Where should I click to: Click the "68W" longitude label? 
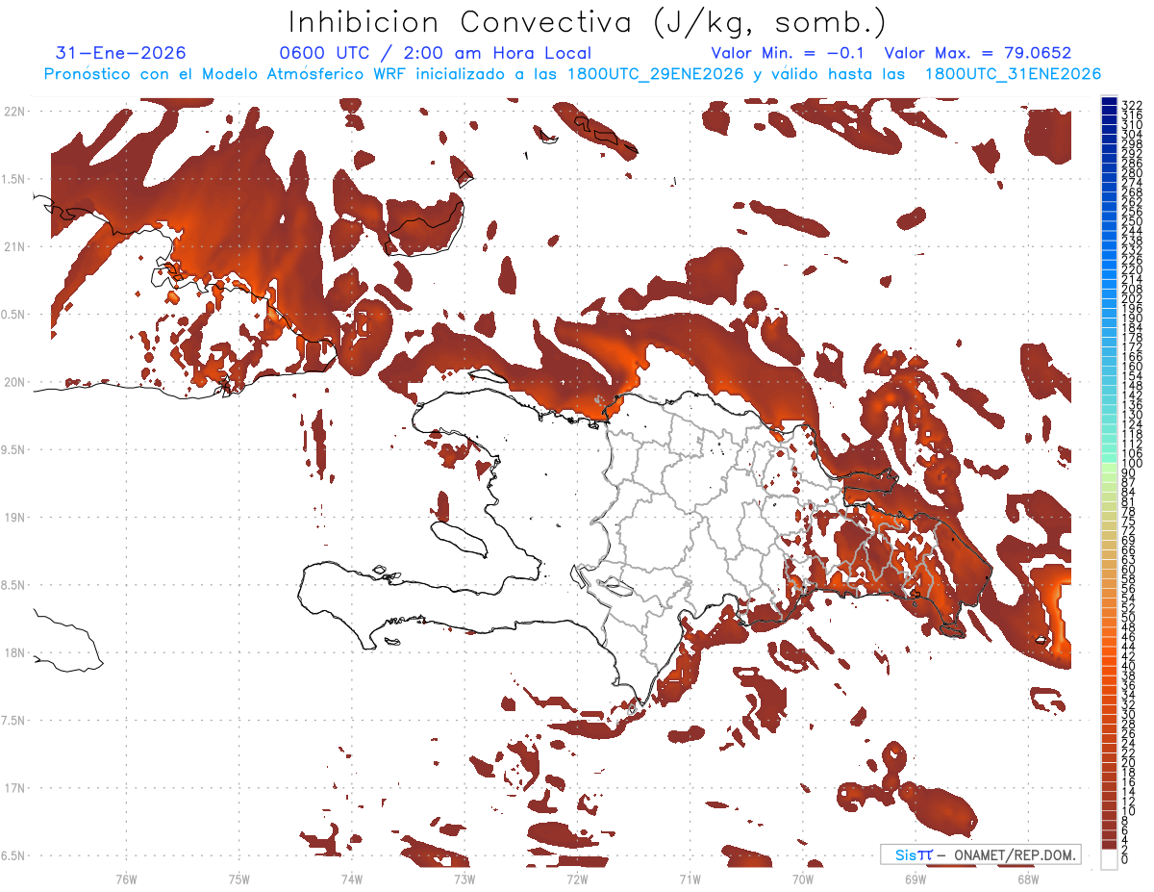(x=1027, y=879)
